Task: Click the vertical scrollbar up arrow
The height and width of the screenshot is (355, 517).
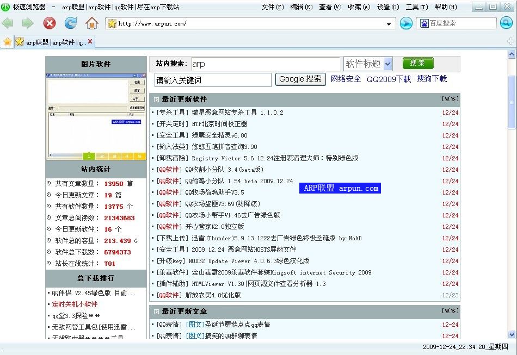Action: tap(512, 54)
